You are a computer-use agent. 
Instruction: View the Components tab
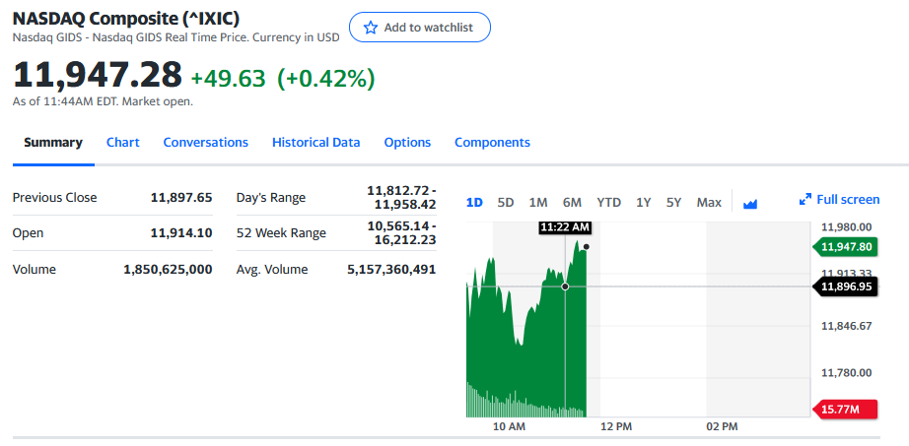(492, 143)
